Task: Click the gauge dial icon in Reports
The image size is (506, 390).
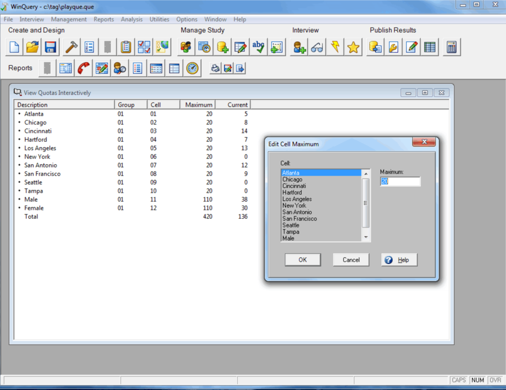Action: coord(192,68)
